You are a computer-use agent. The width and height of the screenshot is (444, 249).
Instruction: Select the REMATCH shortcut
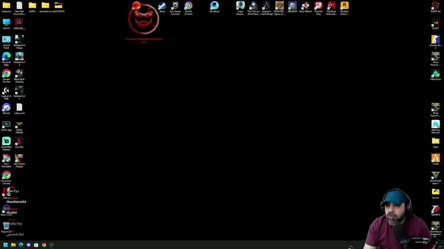point(292,7)
